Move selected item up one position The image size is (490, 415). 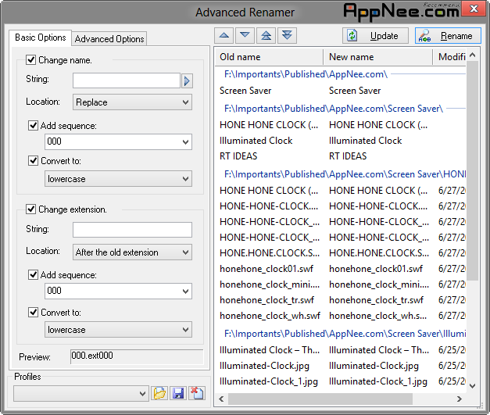coord(224,35)
